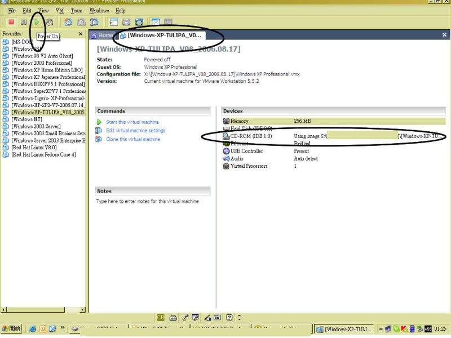Click Clone this virtual machine
Screen dimensions: 451x338
point(133,139)
